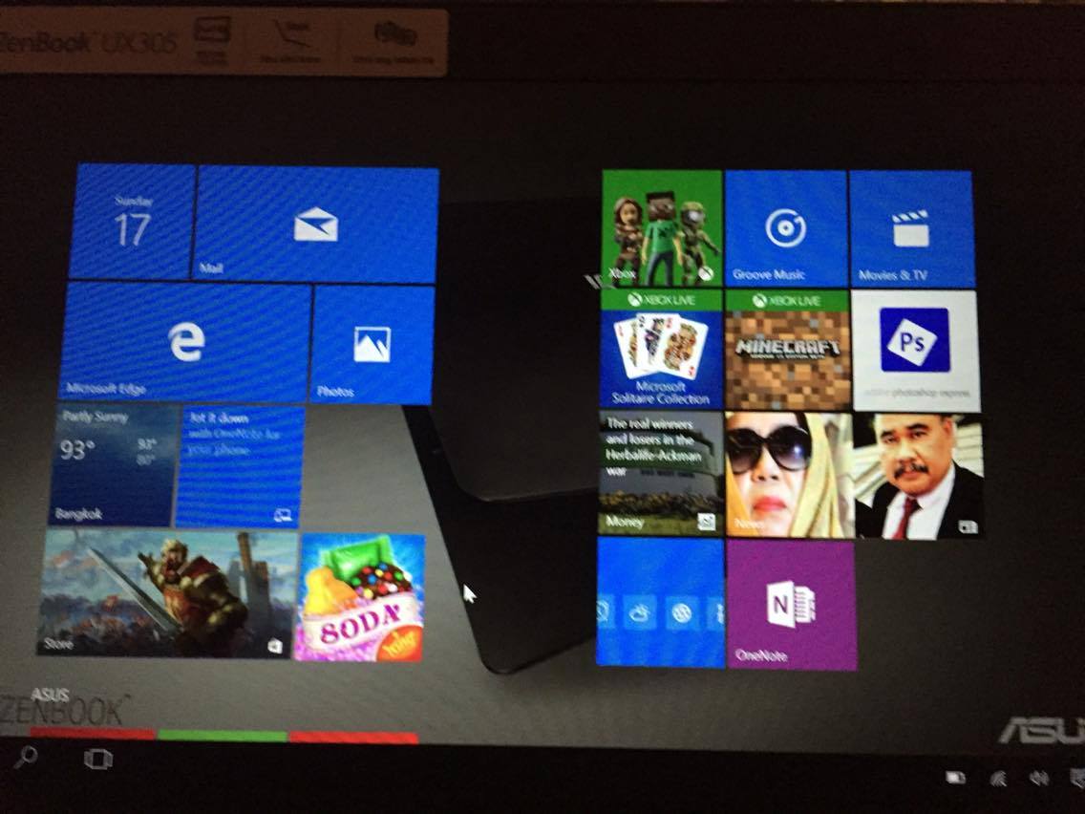
Task: Open the blue tile folder with small icons
Action: tap(660, 602)
